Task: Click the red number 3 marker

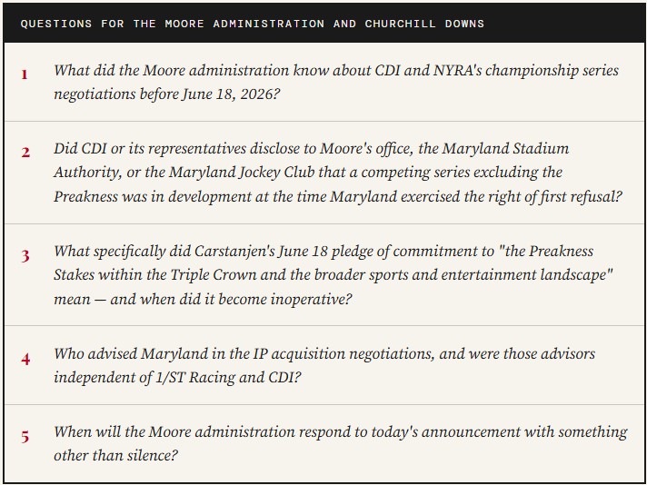Action: coord(25,256)
